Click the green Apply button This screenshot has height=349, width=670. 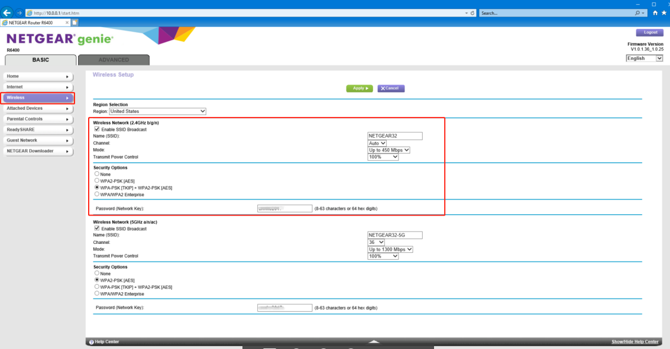pyautogui.click(x=360, y=88)
